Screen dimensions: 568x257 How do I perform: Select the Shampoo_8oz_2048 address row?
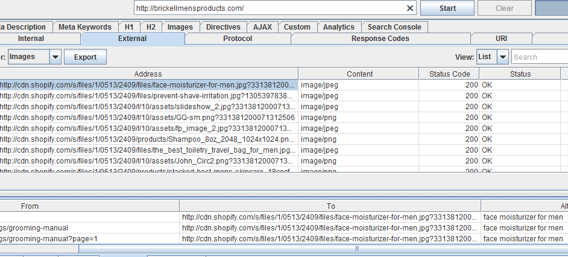tap(148, 139)
